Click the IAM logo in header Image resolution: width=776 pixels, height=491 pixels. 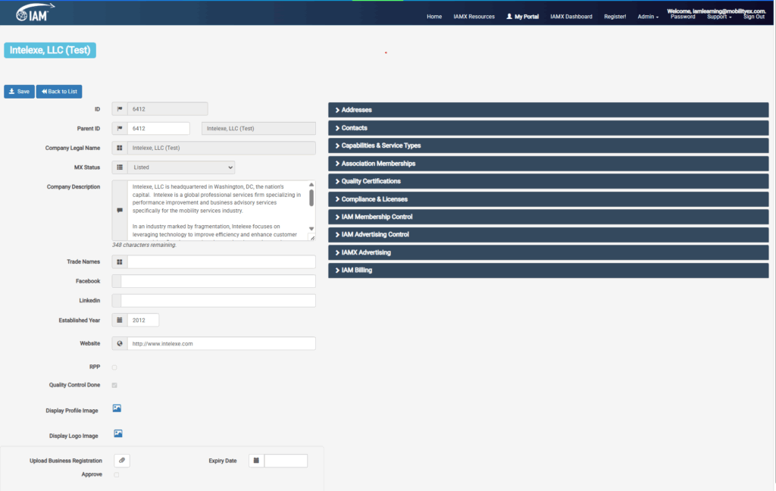coord(35,12)
